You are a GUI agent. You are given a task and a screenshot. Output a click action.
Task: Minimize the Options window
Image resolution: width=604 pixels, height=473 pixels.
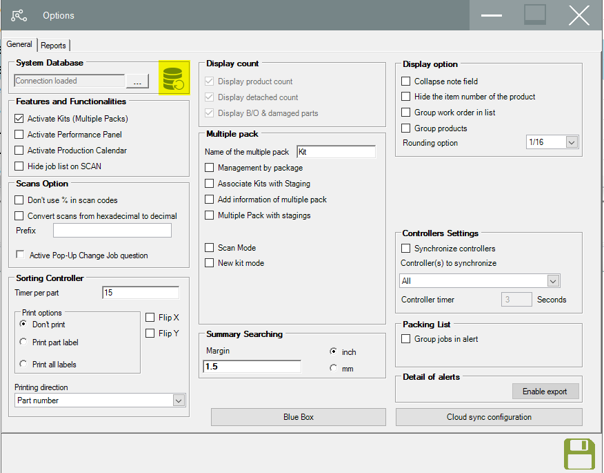coord(492,15)
